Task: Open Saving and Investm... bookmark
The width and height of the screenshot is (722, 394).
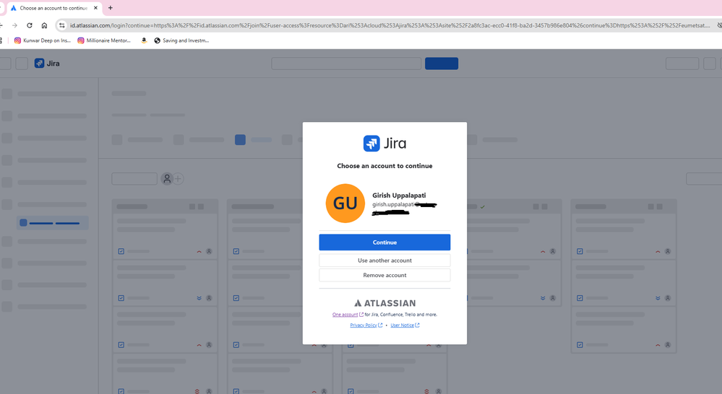Action: (181, 40)
